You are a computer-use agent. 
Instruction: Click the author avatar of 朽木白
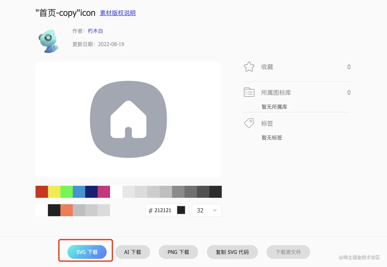click(49, 40)
